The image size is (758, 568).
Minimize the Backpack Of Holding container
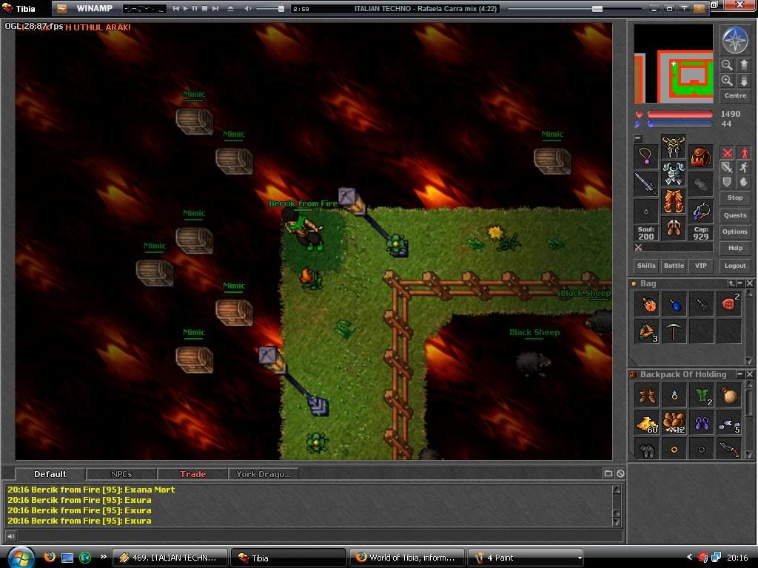click(739, 374)
